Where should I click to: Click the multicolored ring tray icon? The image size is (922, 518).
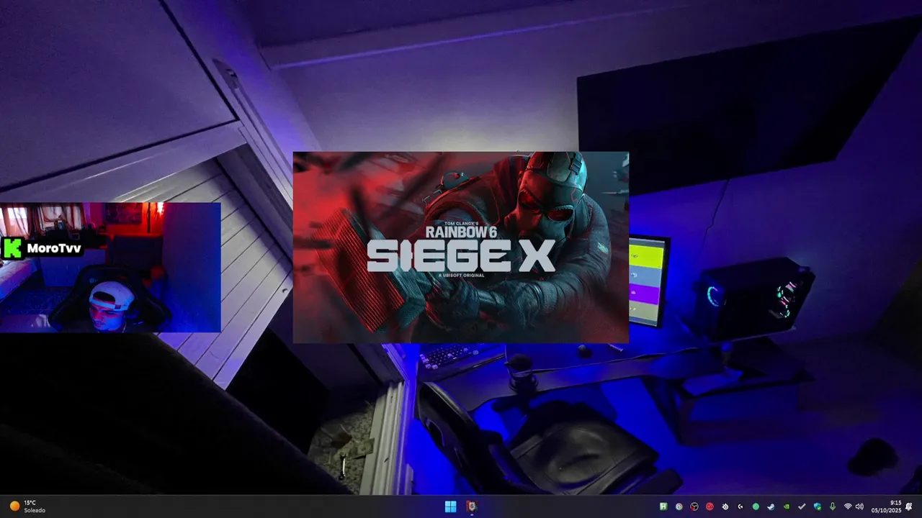click(679, 506)
